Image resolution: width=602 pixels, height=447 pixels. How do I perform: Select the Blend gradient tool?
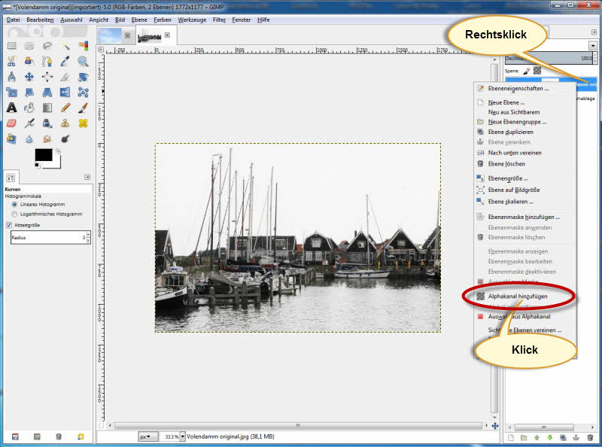pos(47,108)
